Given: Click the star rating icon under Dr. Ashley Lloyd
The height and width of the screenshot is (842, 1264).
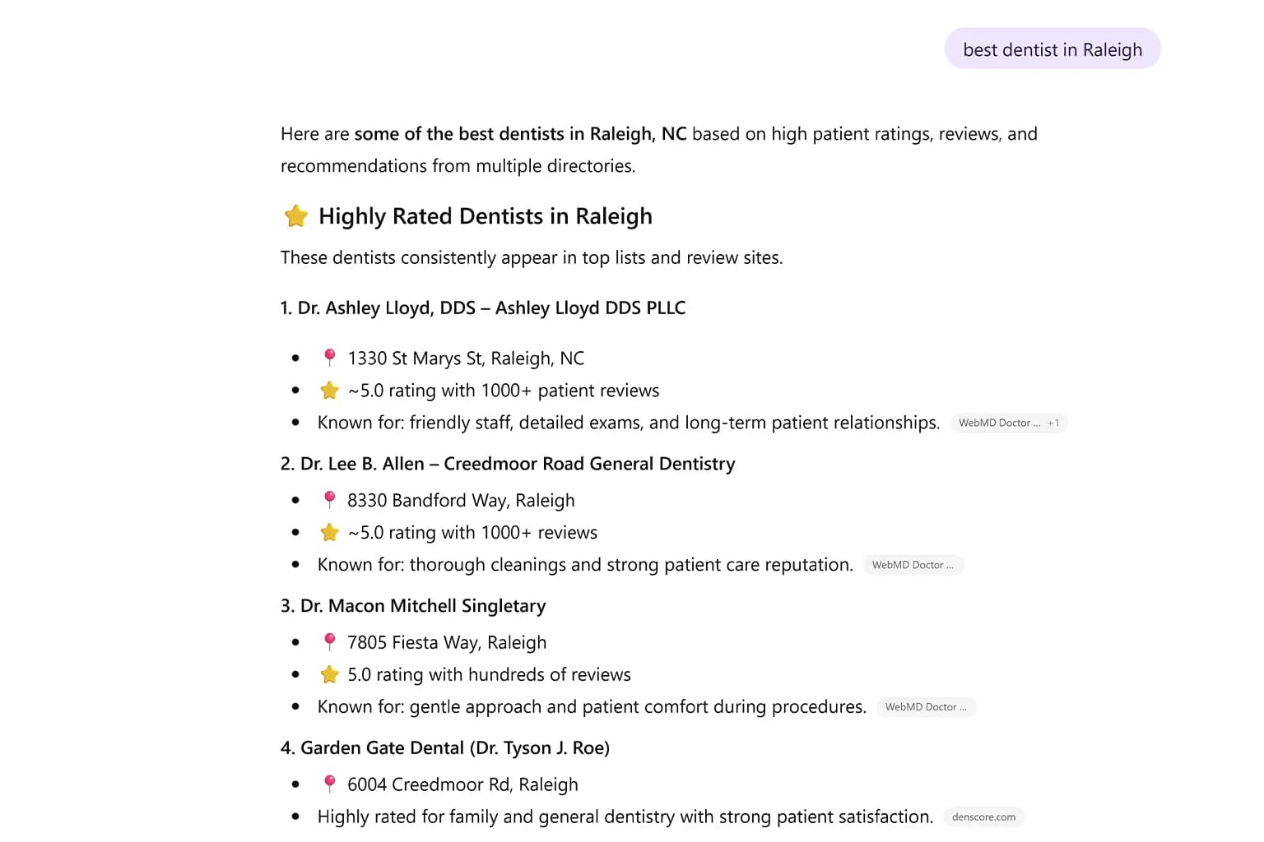Looking at the screenshot, I should tap(329, 389).
